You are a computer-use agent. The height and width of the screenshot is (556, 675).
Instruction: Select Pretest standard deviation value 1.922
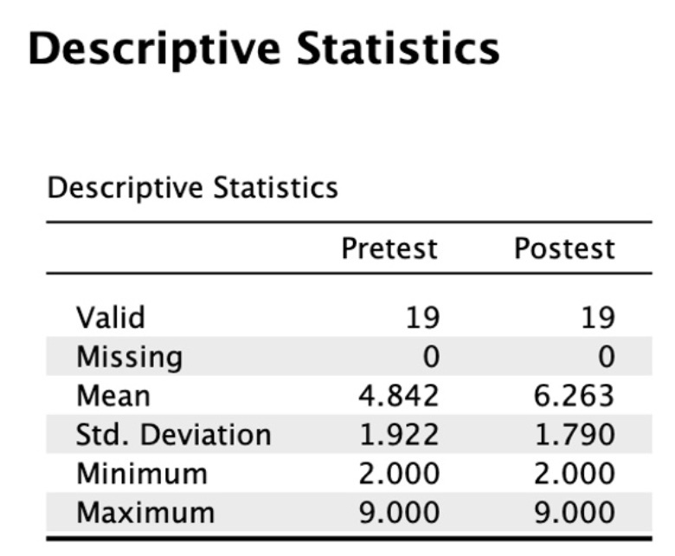tap(399, 435)
